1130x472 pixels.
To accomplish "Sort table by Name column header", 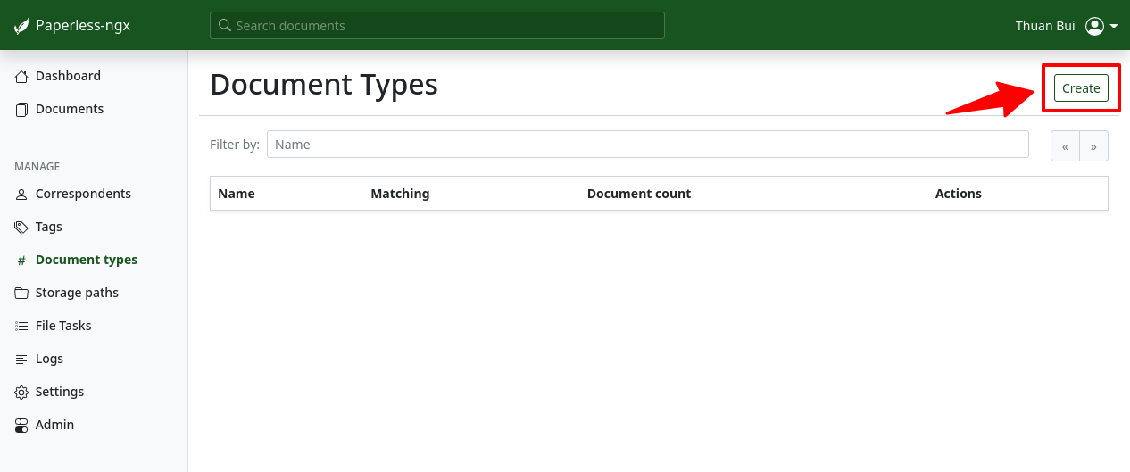I will coord(237,194).
